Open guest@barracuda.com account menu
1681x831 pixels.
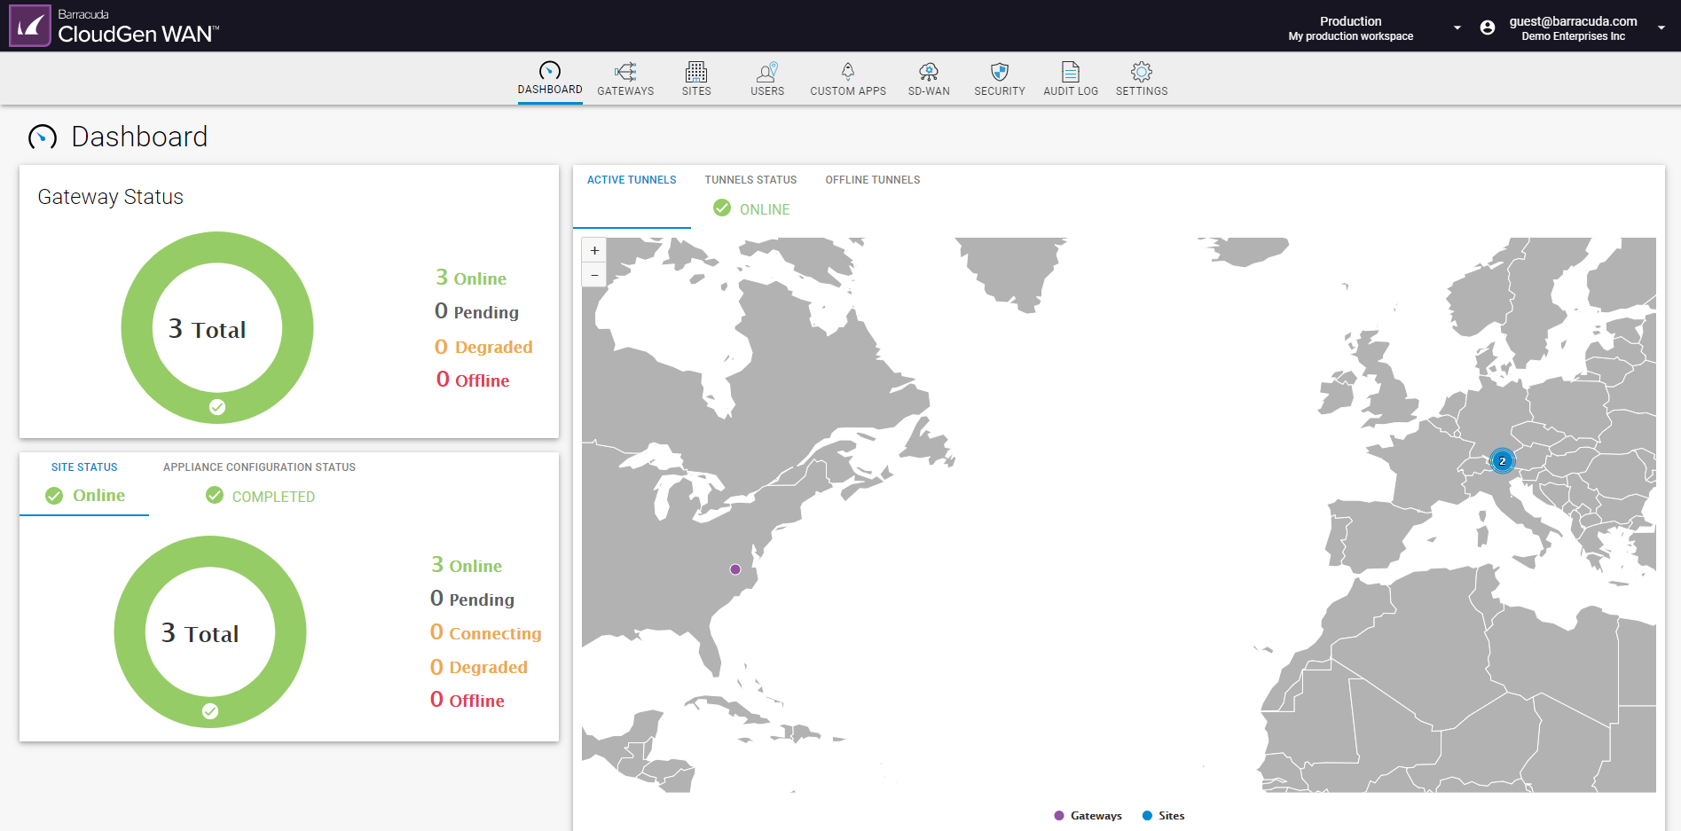point(1573,27)
